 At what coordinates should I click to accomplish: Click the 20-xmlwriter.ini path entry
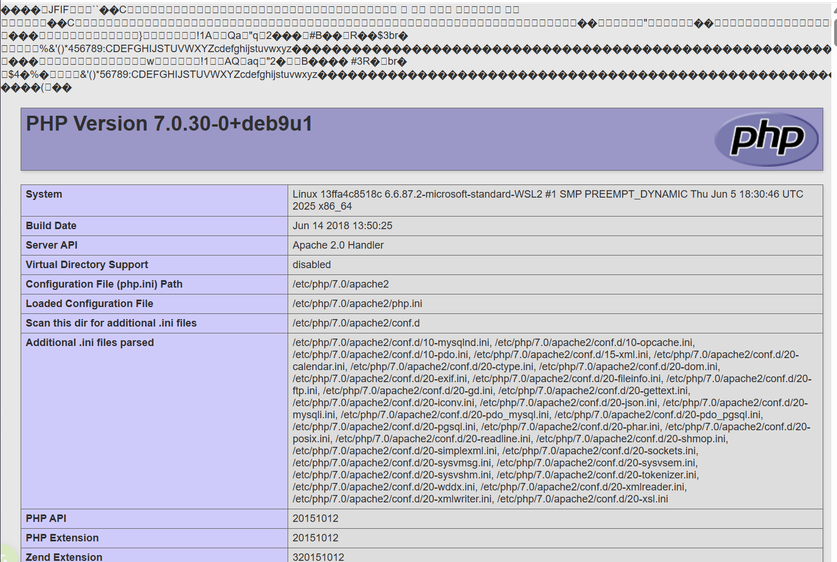tap(391, 499)
